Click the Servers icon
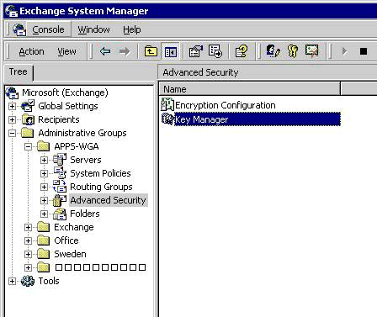Viewport: 377px width, 317px height. (x=60, y=160)
